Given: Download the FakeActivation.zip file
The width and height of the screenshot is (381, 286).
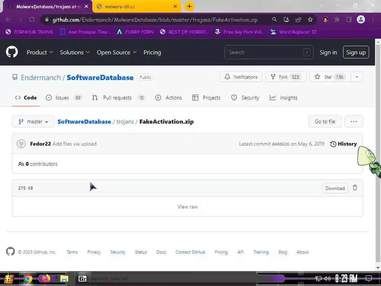Looking at the screenshot, I should pos(335,188).
